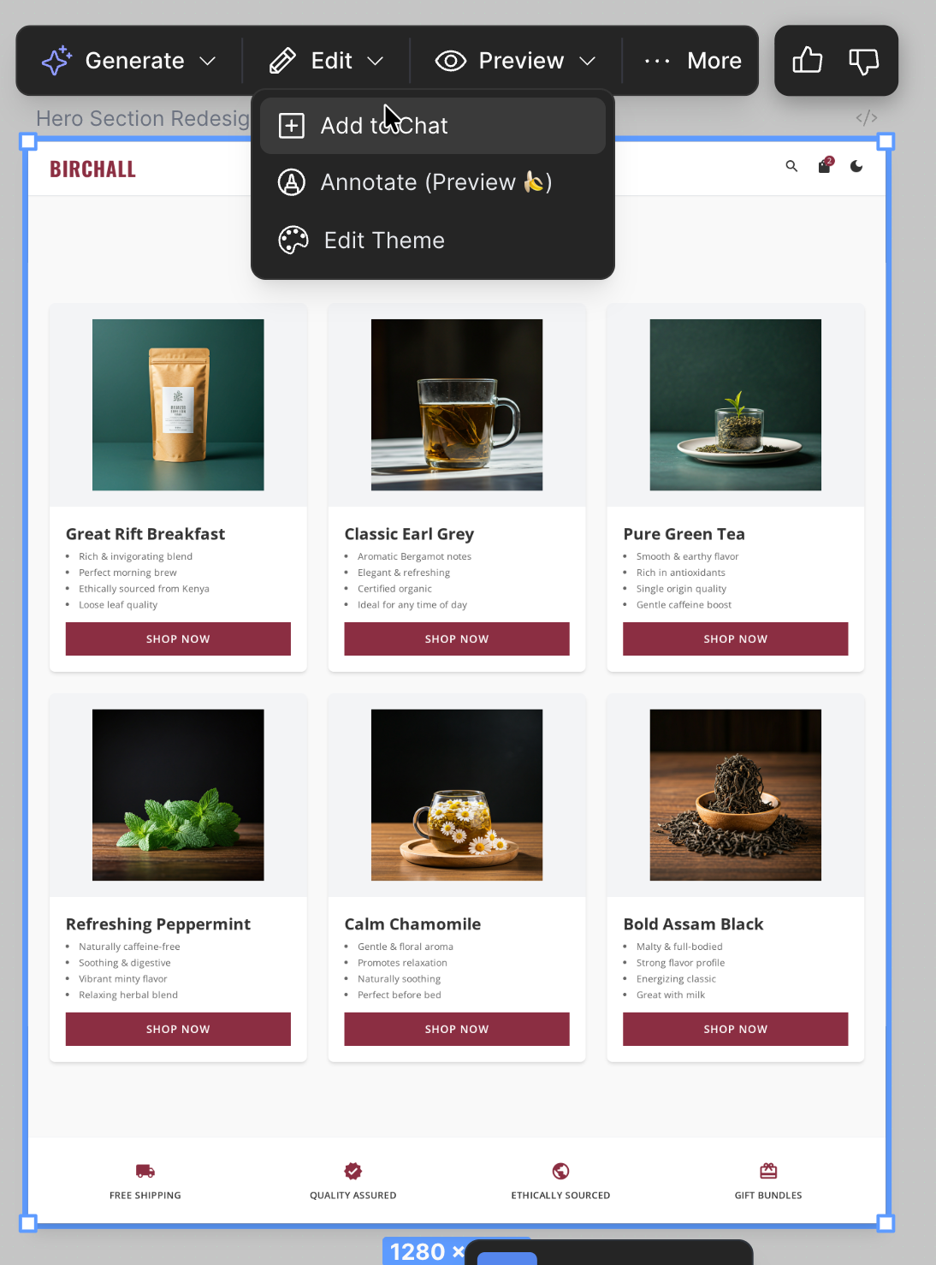
Task: Toggle dark mode moon icon
Action: (856, 166)
